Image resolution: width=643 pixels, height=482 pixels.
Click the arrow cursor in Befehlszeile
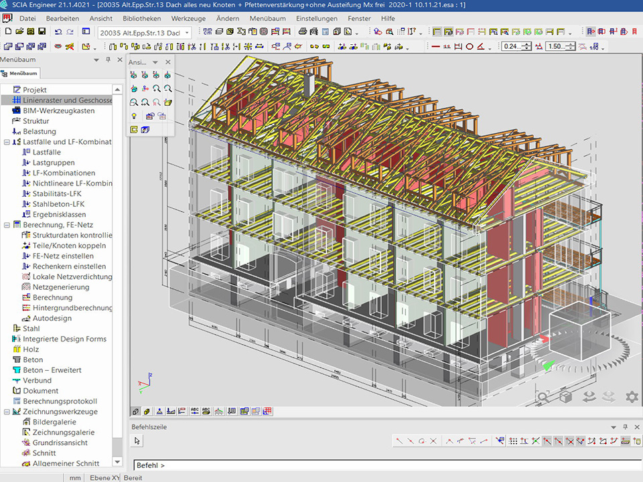[x=137, y=440]
